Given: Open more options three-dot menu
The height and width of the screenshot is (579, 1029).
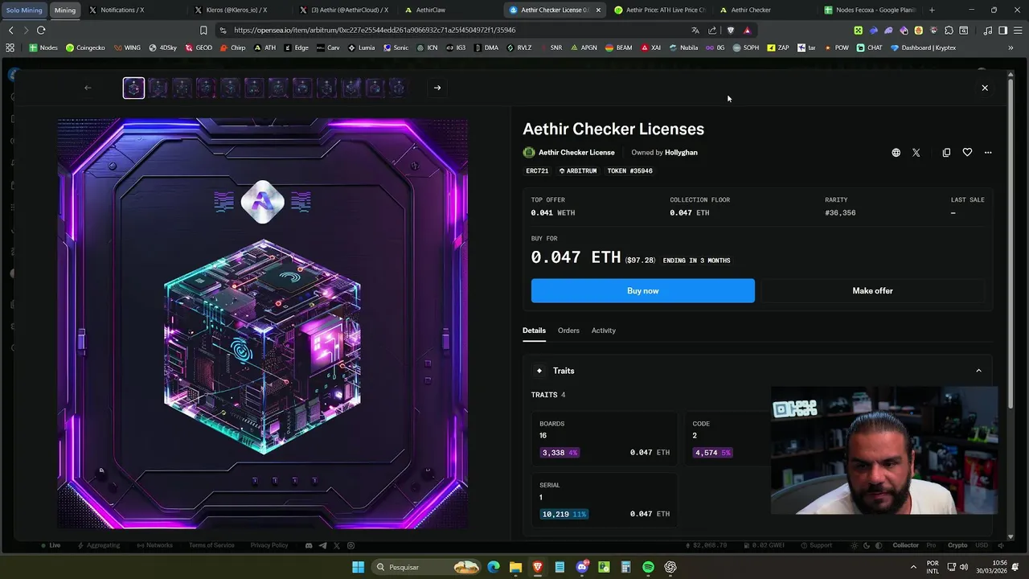Looking at the screenshot, I should 988,152.
